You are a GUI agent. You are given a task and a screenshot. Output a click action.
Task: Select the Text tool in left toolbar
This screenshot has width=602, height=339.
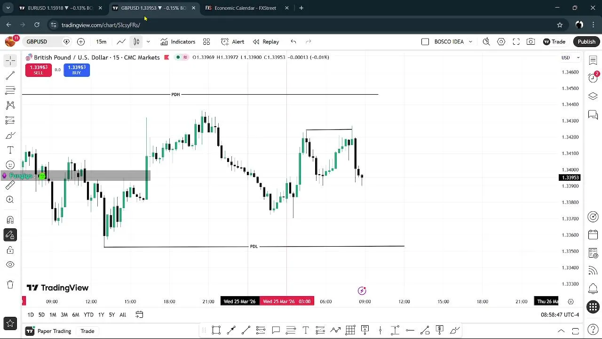click(x=10, y=150)
